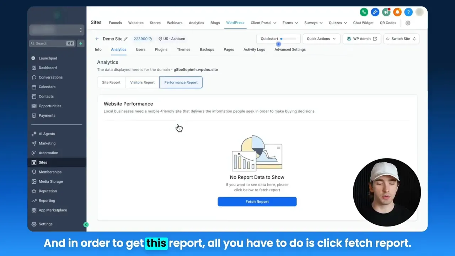Click the back arrow next to Demo Site

[x=97, y=38]
